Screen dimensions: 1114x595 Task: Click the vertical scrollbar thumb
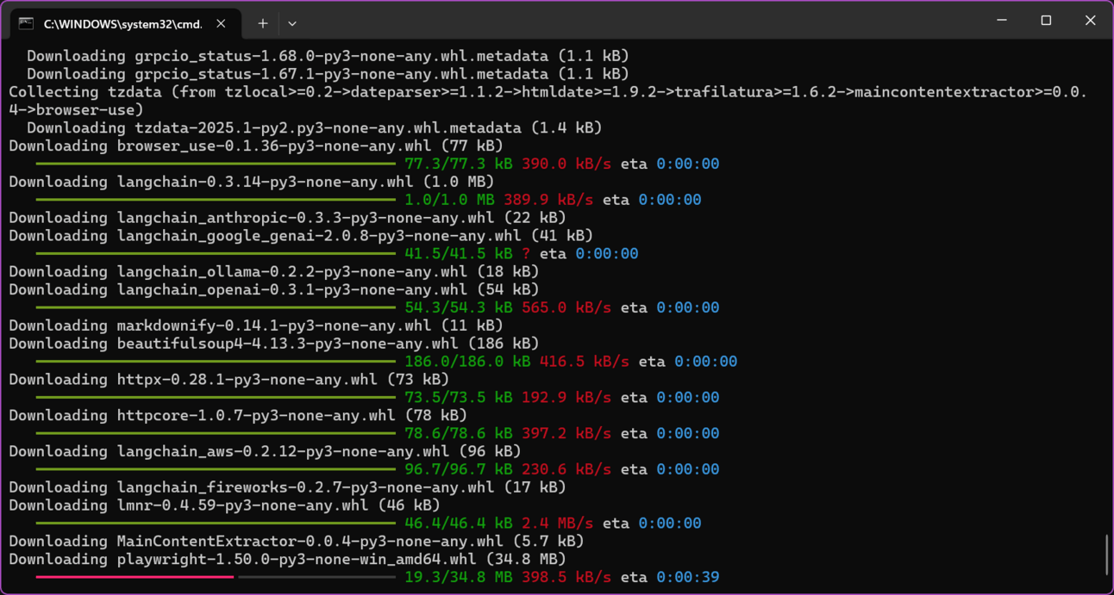point(1107,555)
